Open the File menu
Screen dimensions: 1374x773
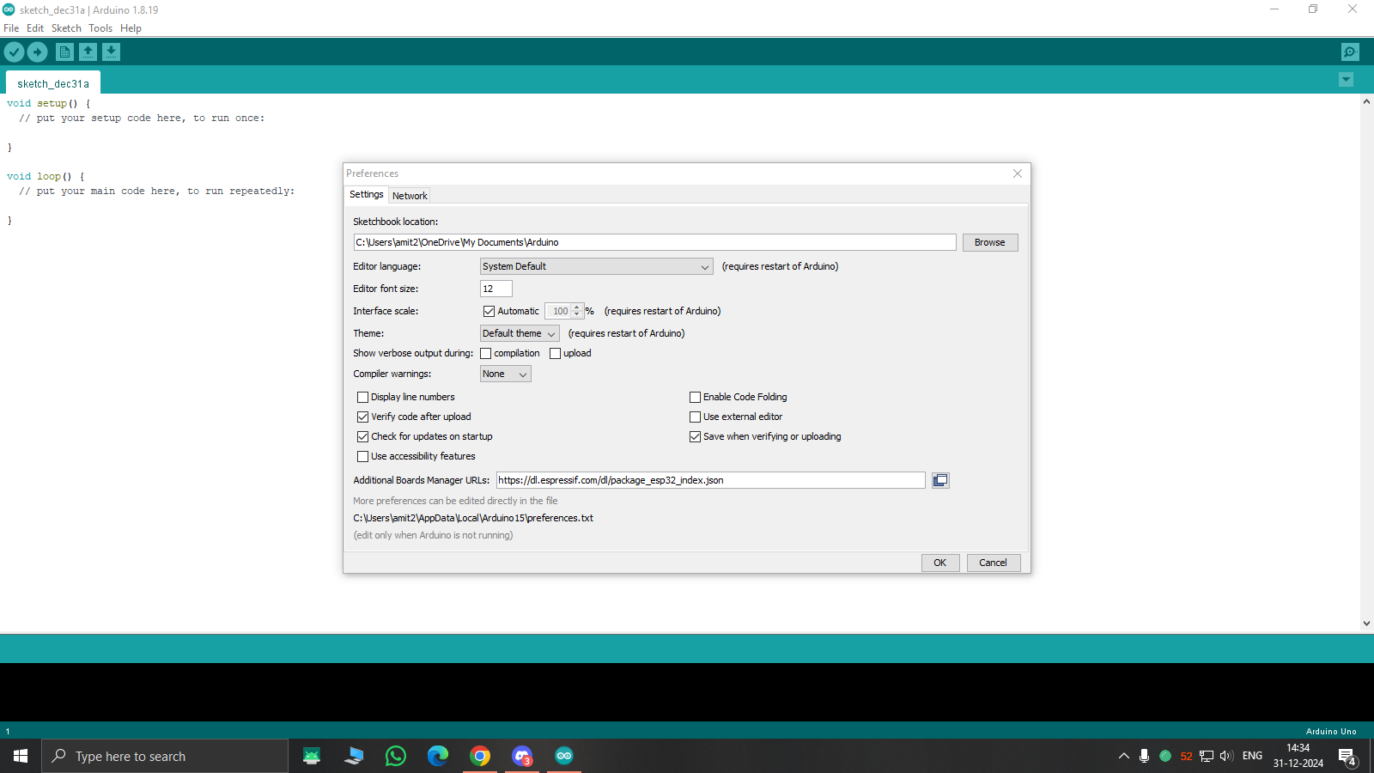coord(11,28)
